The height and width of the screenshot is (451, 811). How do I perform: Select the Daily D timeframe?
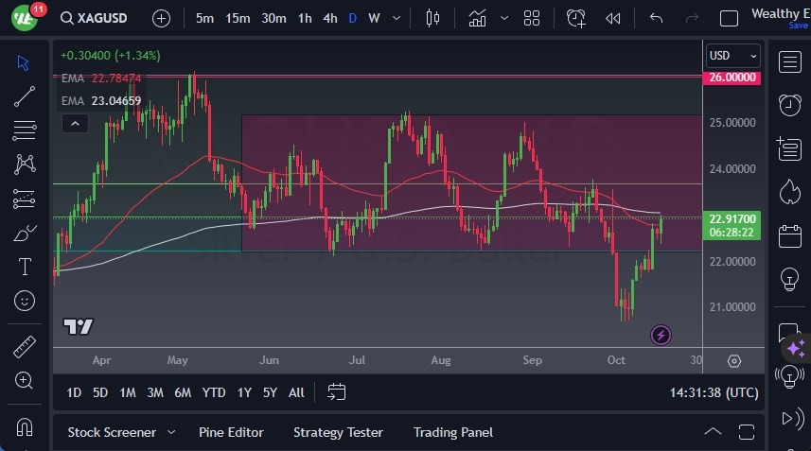(x=352, y=18)
